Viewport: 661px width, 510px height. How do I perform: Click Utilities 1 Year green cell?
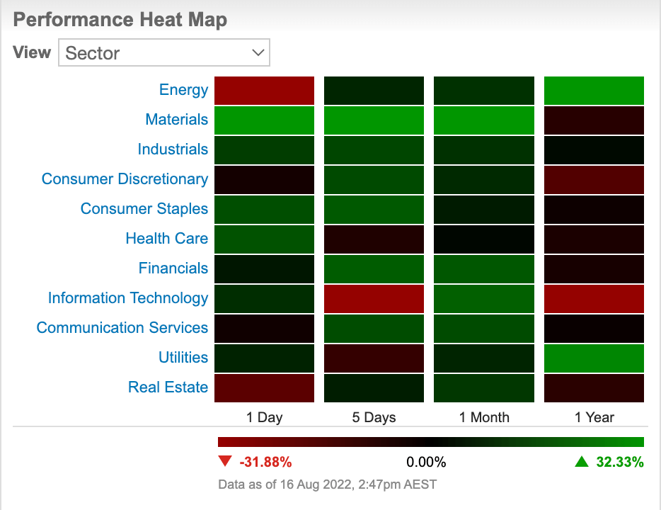594,358
